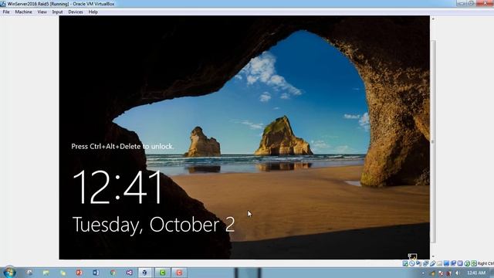Image resolution: width=494 pixels, height=278 pixels.
Task: Click the Tuesday, October 2 date text
Action: (154, 225)
